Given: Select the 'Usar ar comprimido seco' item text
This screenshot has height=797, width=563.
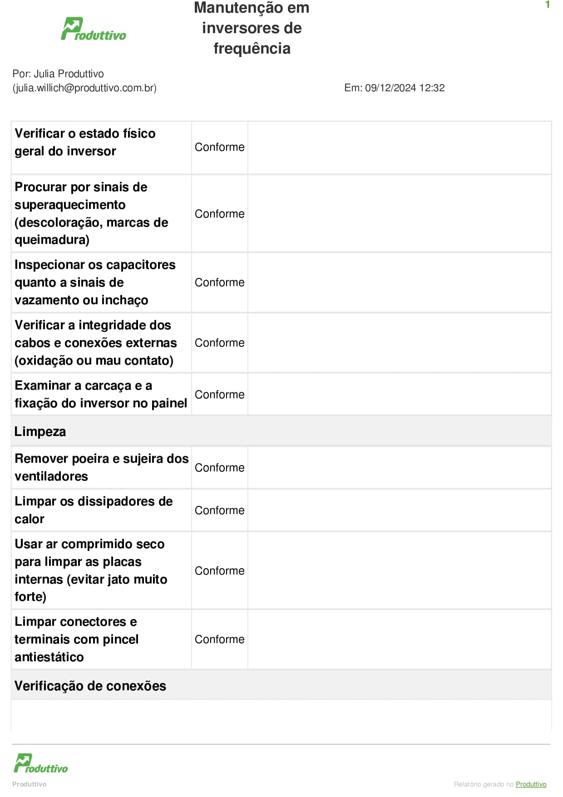Looking at the screenshot, I should pyautogui.click(x=91, y=570).
